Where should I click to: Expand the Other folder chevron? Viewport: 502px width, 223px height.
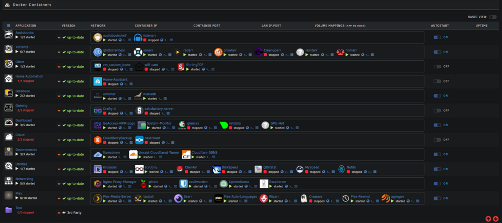[59, 67]
